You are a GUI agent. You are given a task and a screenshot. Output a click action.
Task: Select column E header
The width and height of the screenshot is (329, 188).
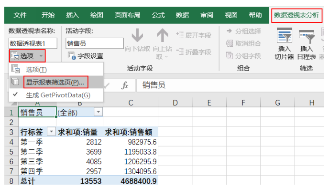[x=209, y=103]
